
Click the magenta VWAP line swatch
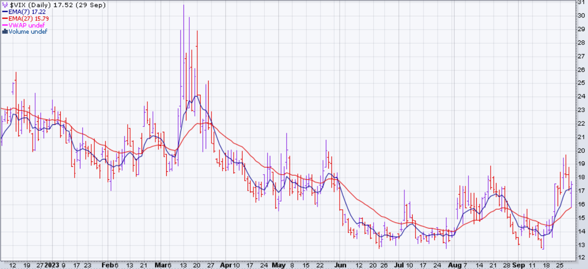(5, 25)
